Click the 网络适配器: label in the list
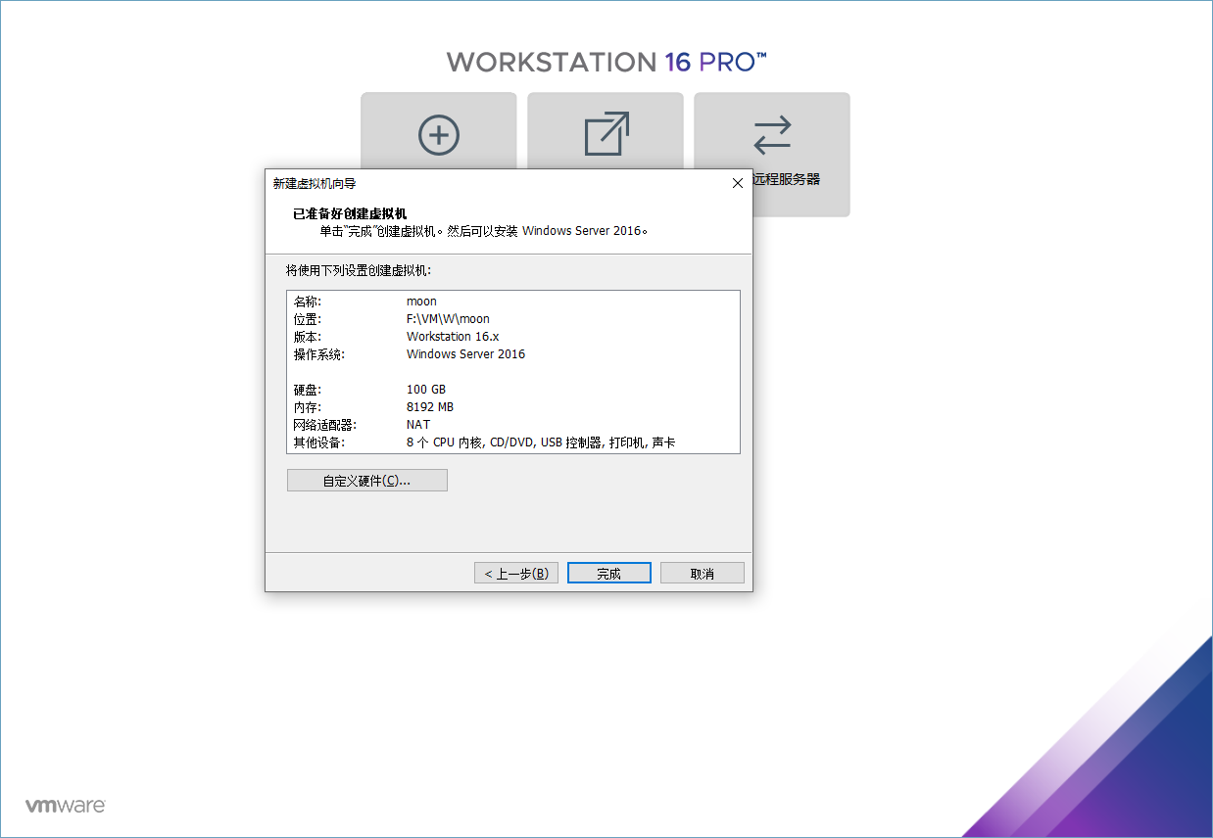The image size is (1213, 838). pos(325,425)
